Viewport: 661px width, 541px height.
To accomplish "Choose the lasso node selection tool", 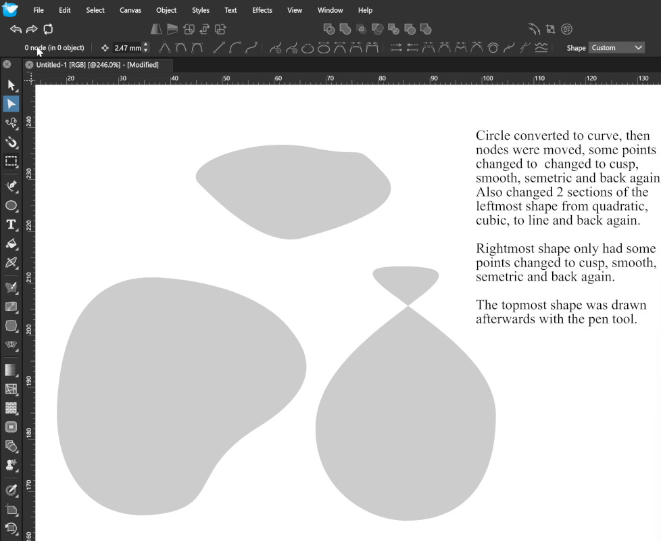I will pos(11,123).
